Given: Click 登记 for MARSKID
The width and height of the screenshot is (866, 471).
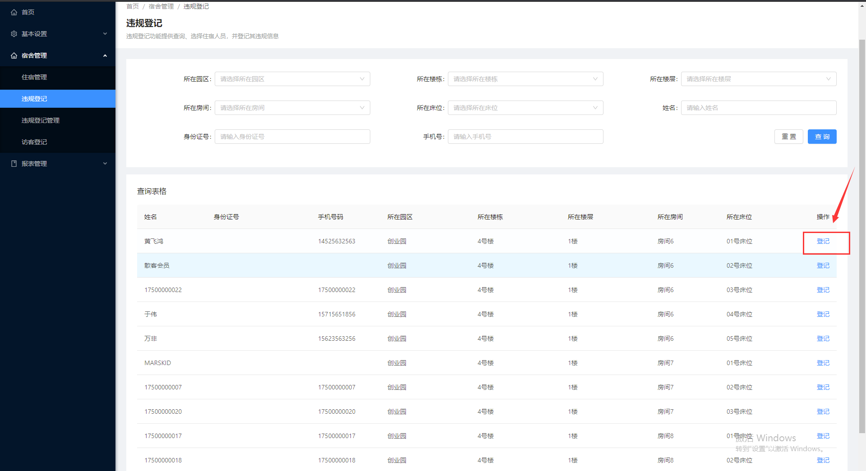Looking at the screenshot, I should coord(823,363).
